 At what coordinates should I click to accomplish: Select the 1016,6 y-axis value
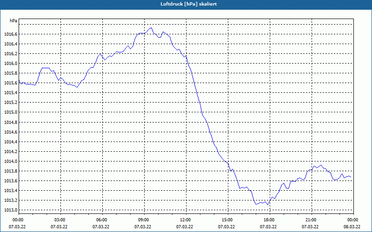pos(11,34)
